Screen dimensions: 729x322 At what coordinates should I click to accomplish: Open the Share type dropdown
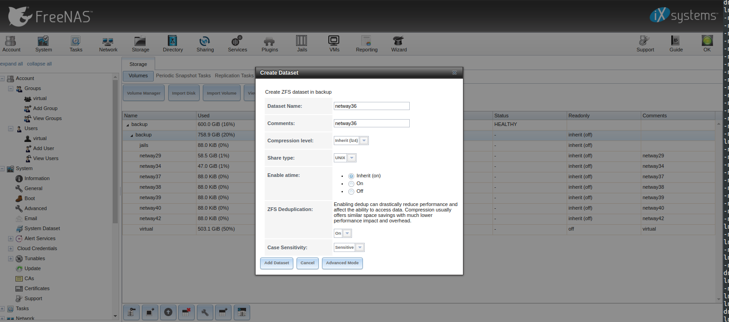click(x=352, y=158)
